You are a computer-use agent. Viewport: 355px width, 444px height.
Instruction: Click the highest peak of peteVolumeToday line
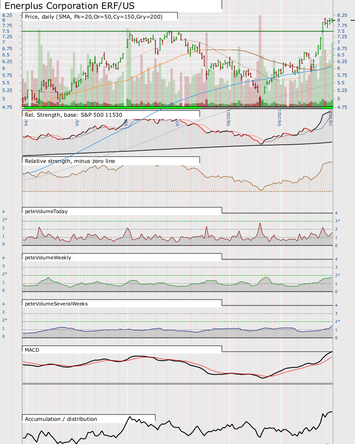[x=260, y=224]
